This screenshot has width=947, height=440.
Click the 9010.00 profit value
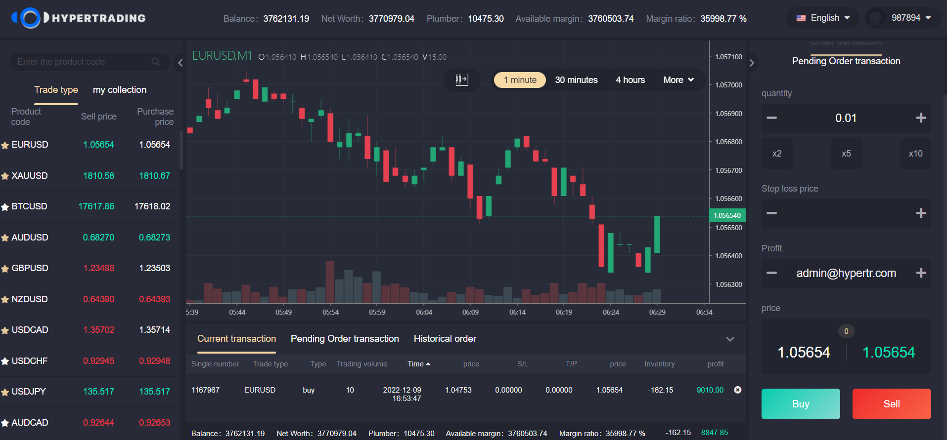click(x=710, y=390)
